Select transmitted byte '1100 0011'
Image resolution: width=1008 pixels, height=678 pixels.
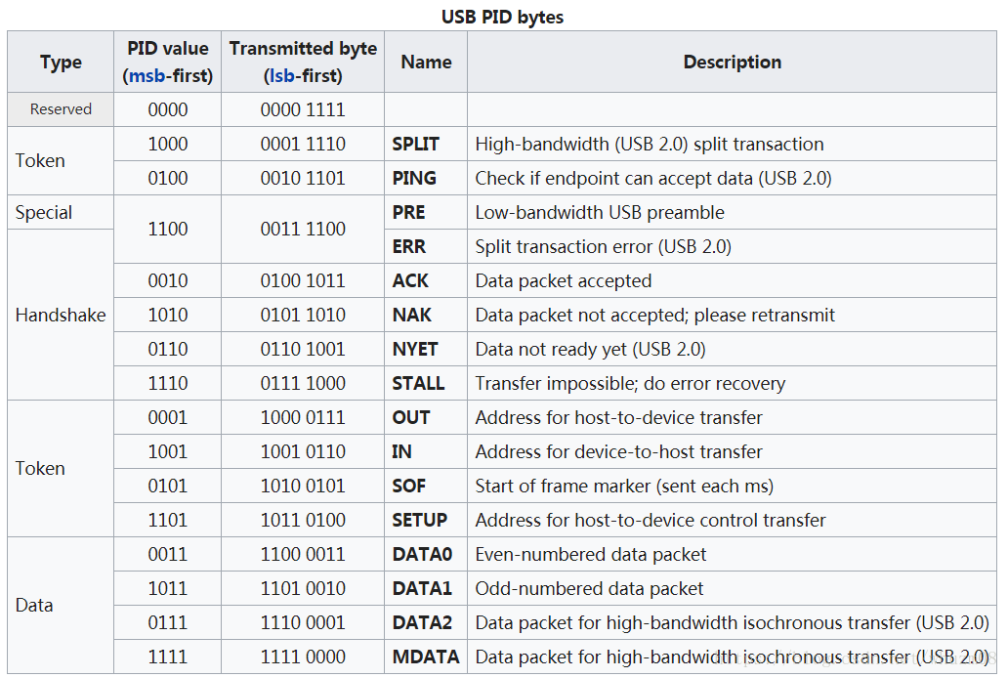click(x=303, y=554)
